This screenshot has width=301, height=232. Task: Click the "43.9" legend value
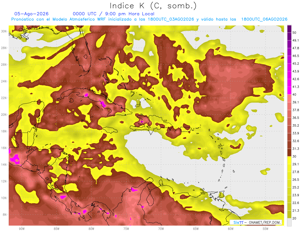(296, 71)
